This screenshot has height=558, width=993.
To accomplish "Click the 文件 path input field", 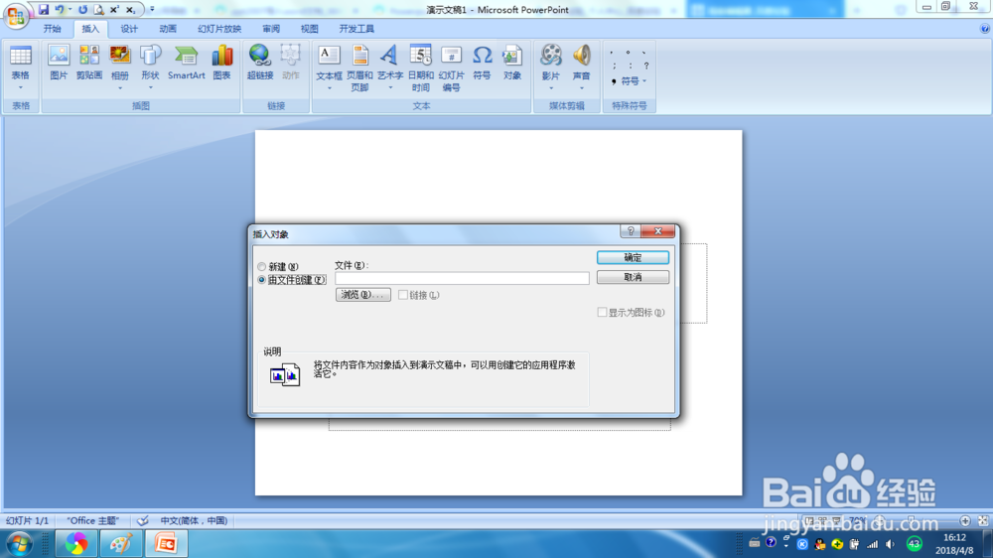I will click(x=462, y=278).
